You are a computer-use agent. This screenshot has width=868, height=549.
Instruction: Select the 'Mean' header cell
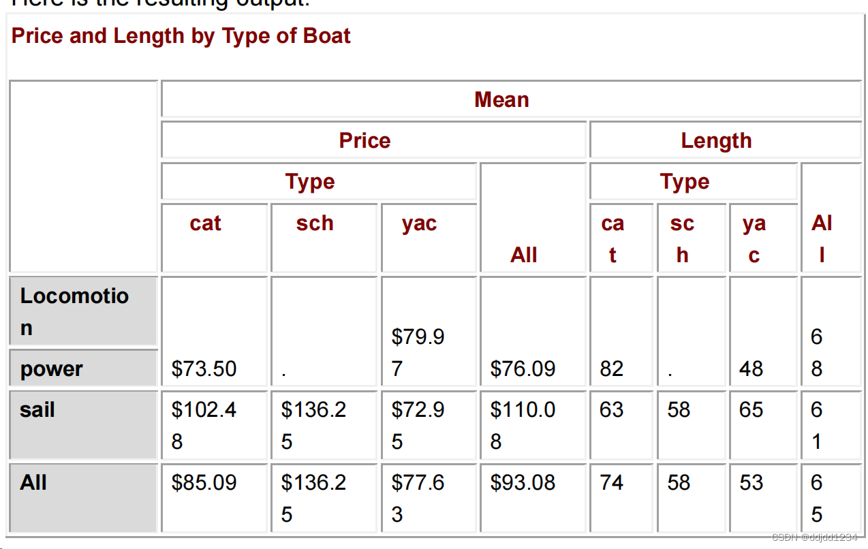(x=511, y=99)
